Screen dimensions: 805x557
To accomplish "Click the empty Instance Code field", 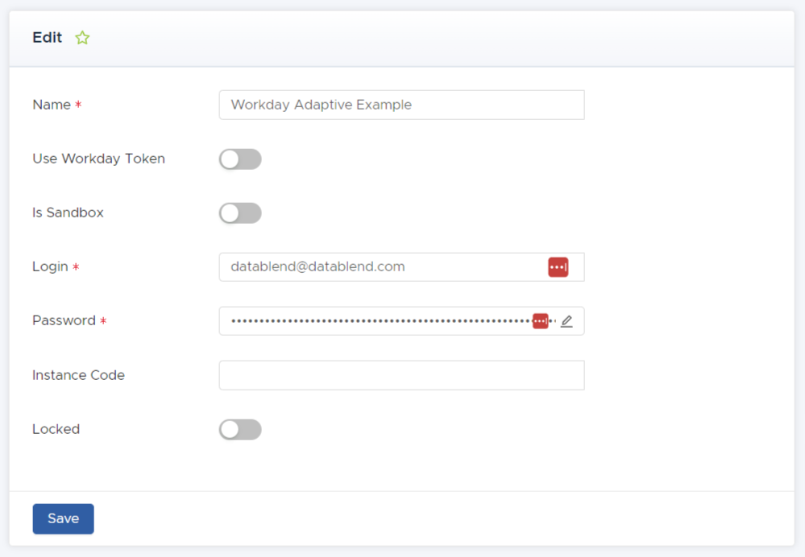I will 401,375.
